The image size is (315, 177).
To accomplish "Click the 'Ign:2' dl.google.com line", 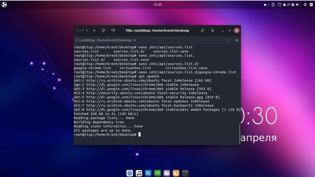I will [136, 85].
